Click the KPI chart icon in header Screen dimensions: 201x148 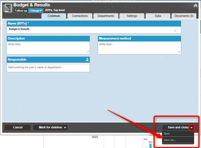[x=7, y=8]
